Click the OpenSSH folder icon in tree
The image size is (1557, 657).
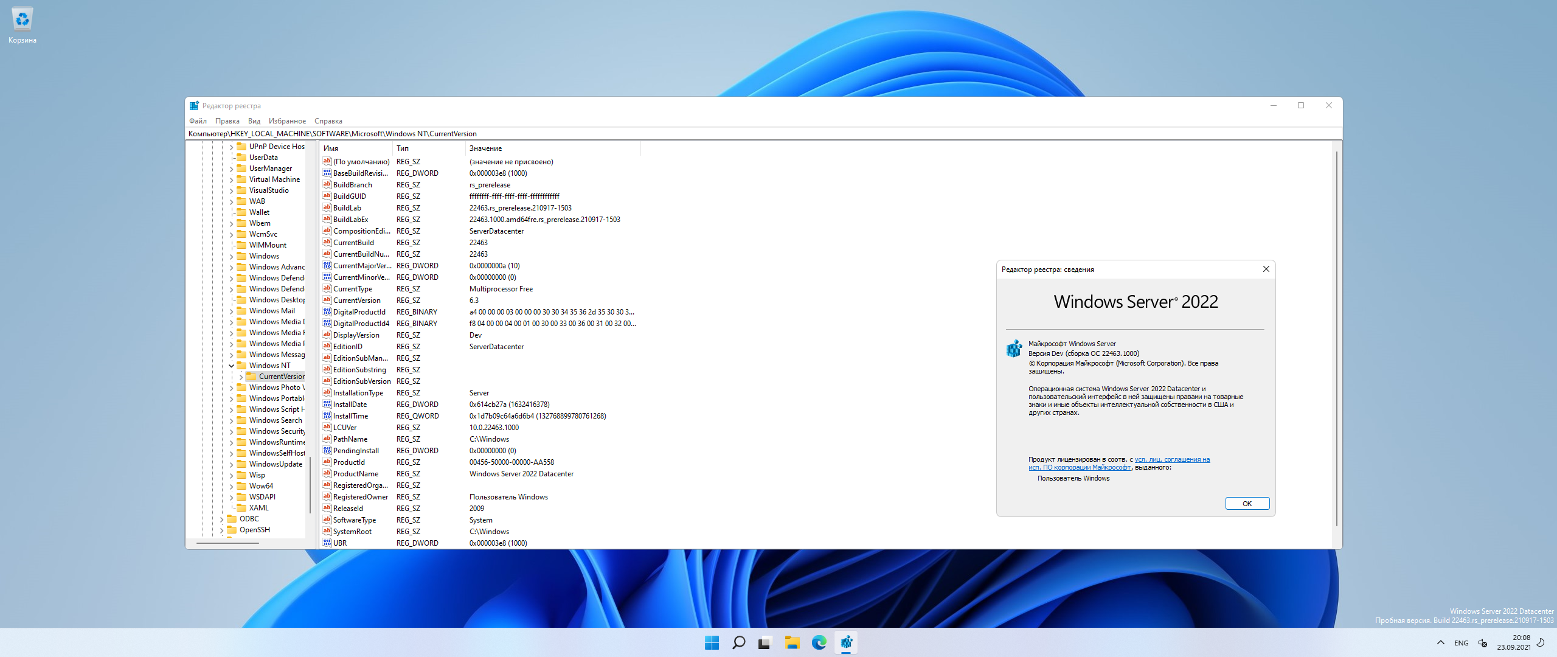pos(232,530)
